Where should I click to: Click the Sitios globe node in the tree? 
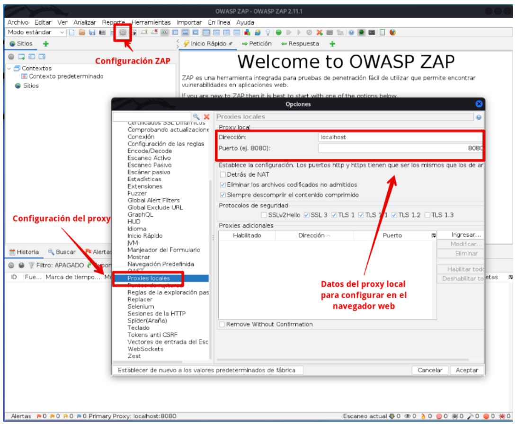click(27, 86)
